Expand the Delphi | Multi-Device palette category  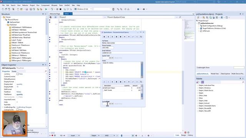tap(198, 90)
